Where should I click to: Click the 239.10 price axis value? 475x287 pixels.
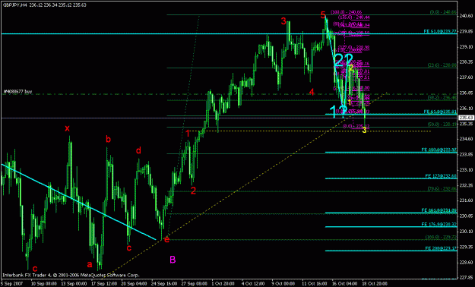(x=465, y=46)
